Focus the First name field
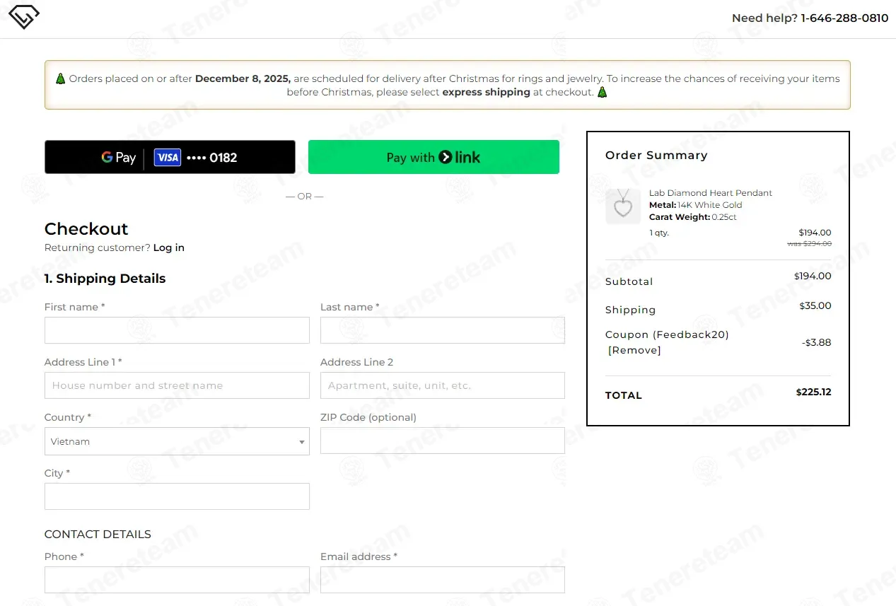 (177, 330)
